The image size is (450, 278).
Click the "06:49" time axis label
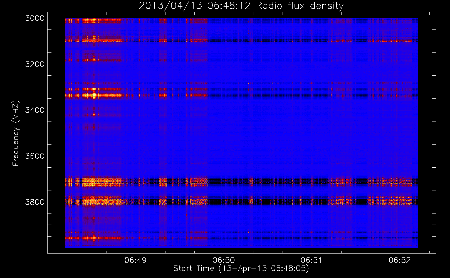135,260
